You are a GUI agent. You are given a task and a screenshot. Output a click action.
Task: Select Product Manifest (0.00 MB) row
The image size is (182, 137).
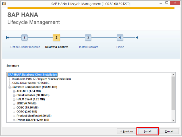34,116
